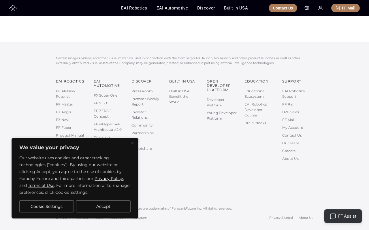
Task: Open Privacy & Legal in the bottom bar
Action: coord(281,218)
